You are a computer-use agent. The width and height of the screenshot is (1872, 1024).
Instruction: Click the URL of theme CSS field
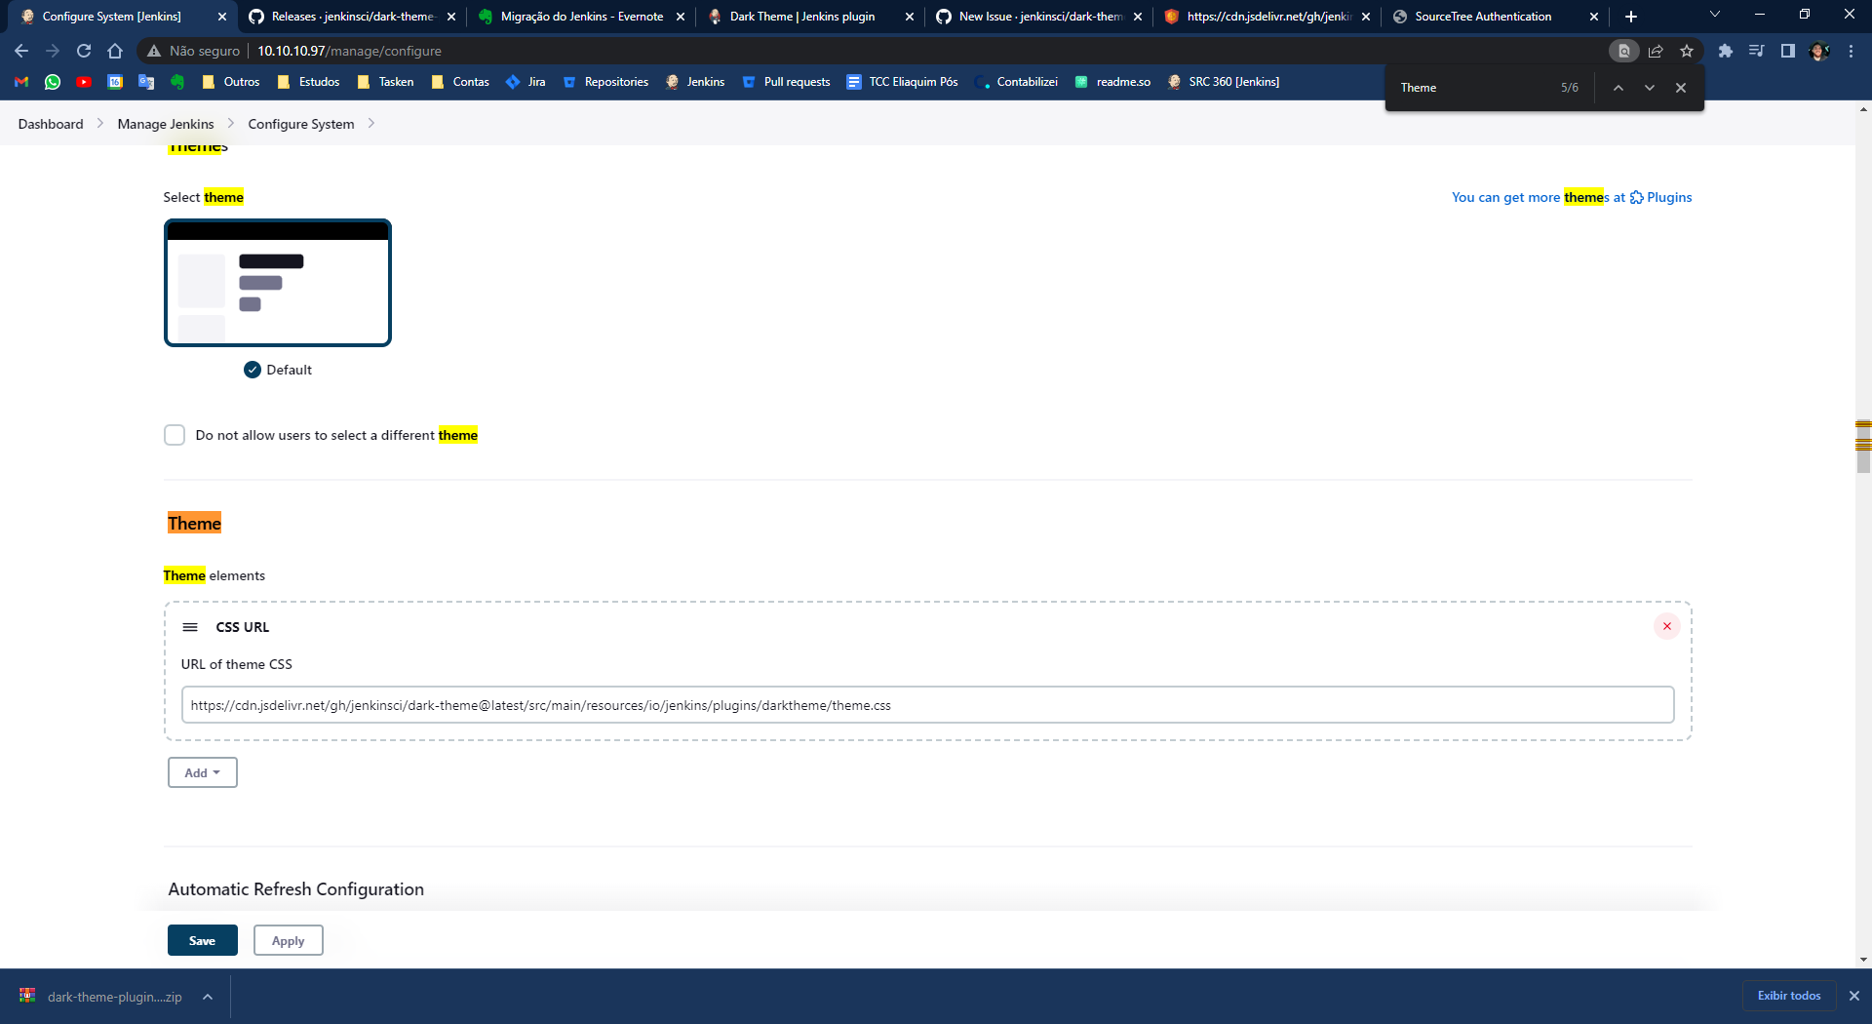[927, 705]
